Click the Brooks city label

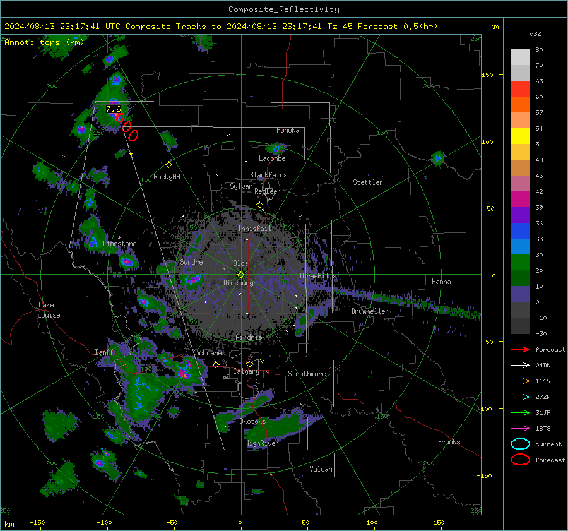click(x=449, y=442)
